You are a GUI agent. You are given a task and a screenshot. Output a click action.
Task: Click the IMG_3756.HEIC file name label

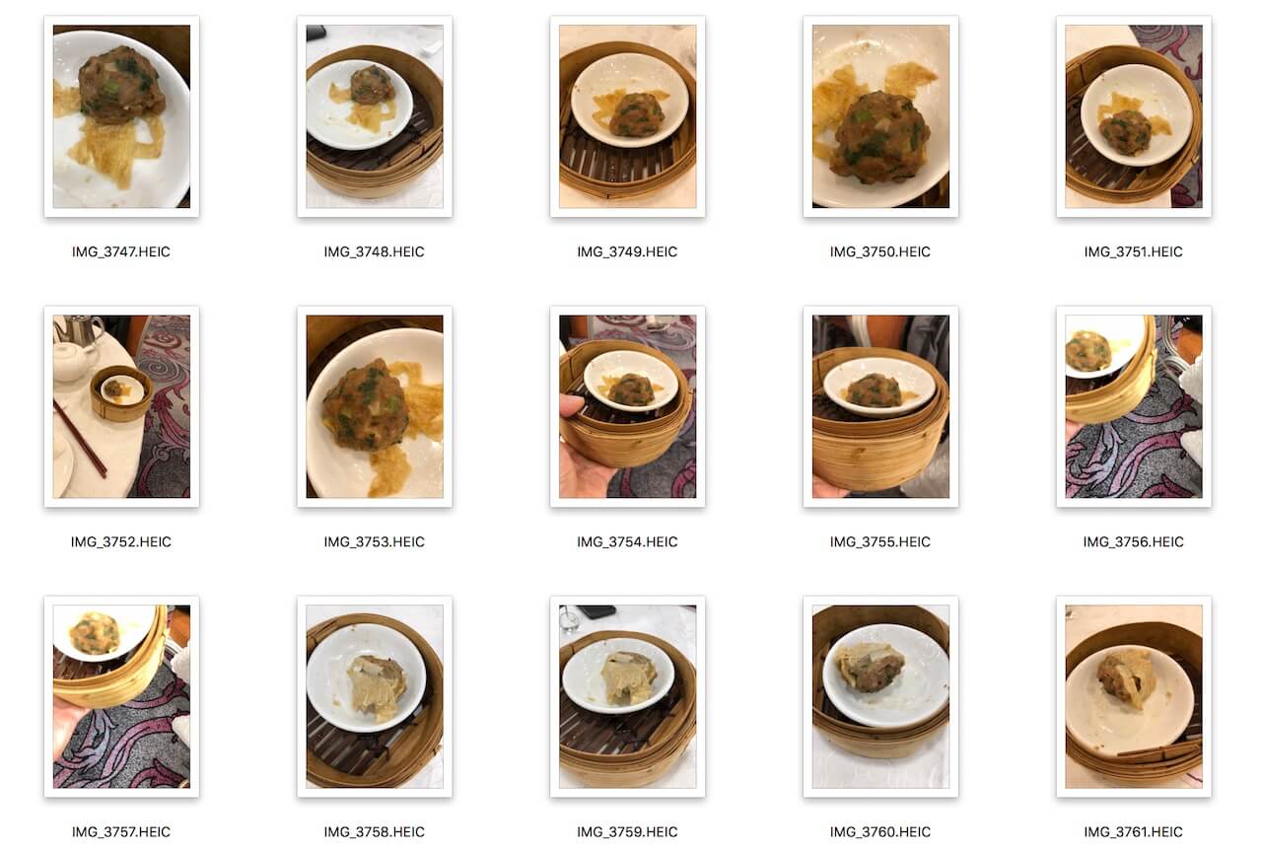click(x=1134, y=541)
